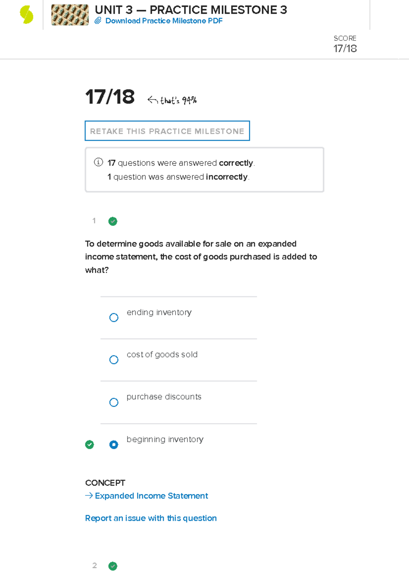Choose the "purchase discounts" radio button
Screen dimensions: 409x580
(x=114, y=402)
